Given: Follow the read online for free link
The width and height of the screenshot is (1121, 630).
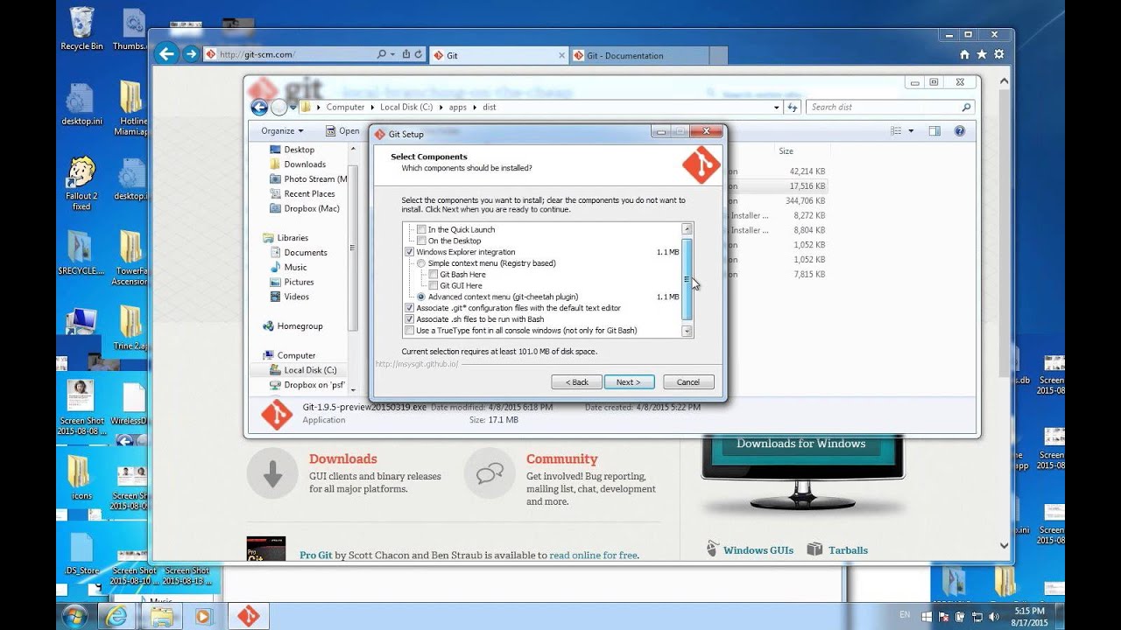Looking at the screenshot, I should click(x=594, y=556).
